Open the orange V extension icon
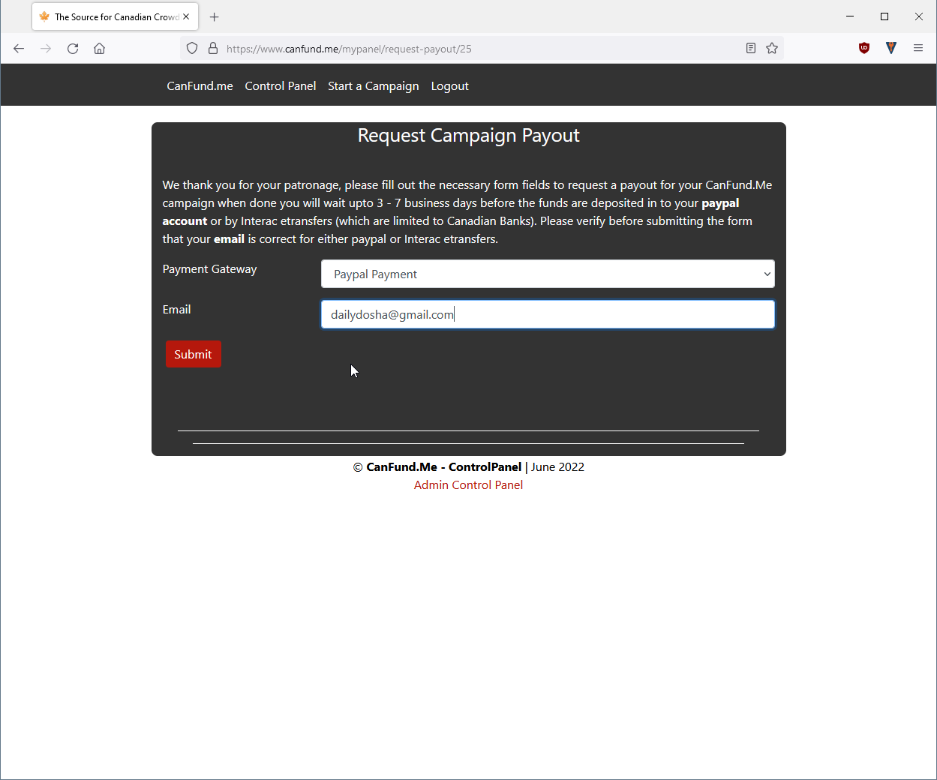 (x=891, y=48)
